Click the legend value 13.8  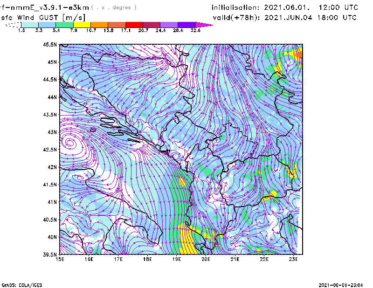pos(109,30)
